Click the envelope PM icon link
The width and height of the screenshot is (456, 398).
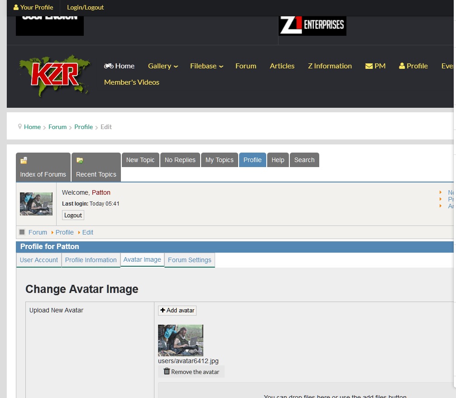369,66
